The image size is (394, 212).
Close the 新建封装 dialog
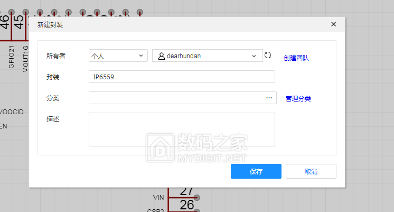(x=333, y=24)
